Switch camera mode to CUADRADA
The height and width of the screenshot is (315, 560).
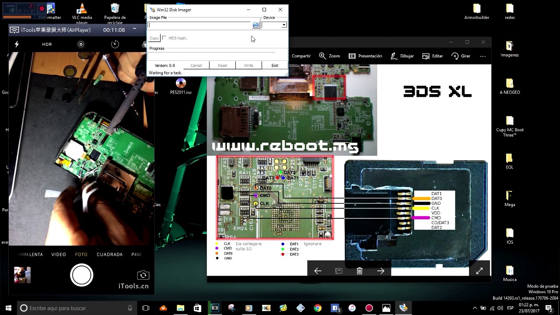click(x=110, y=254)
